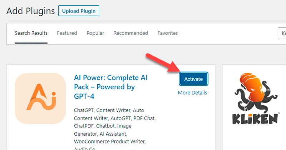The width and height of the screenshot is (286, 150).
Task: Switch to the Search Results tab
Action: click(31, 33)
